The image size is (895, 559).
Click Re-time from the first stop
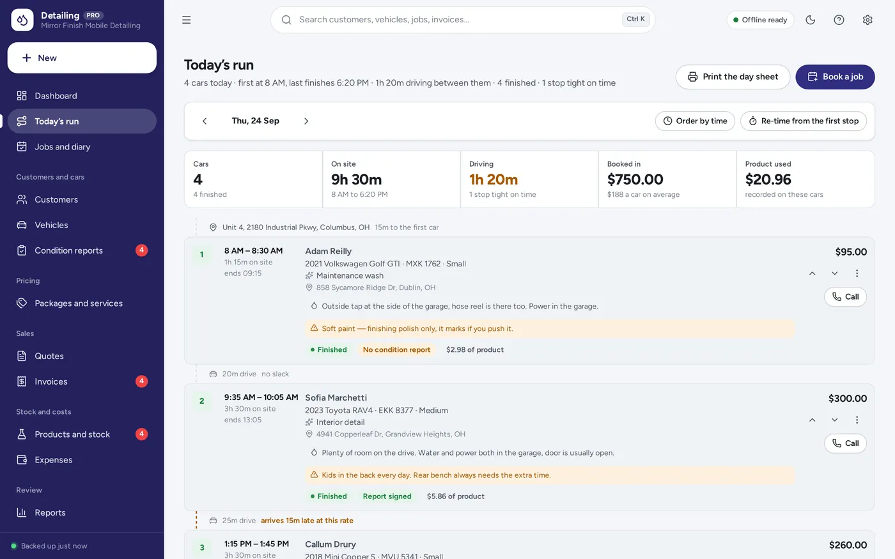pos(804,121)
